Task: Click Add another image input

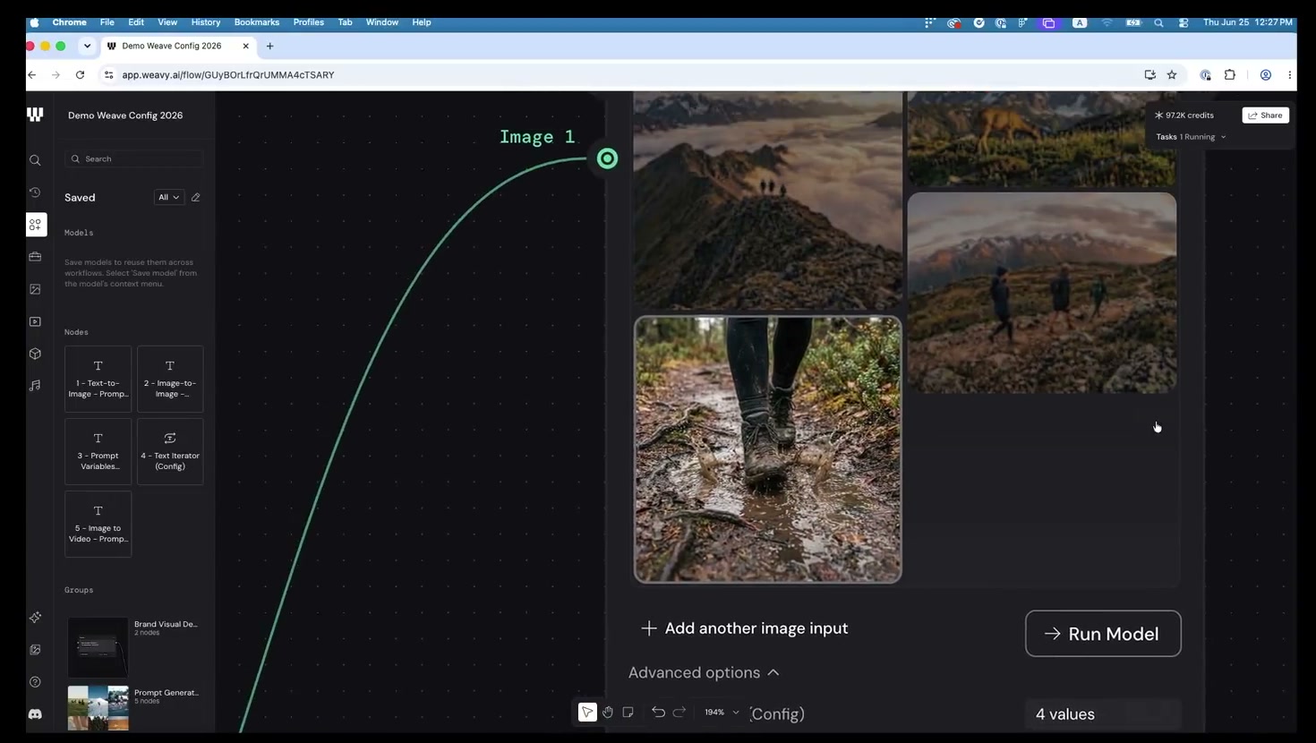Action: point(745,628)
